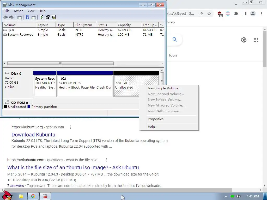Click the Refresh toolbar icon with green arrows
This screenshot has height=200, width=267.
pyautogui.click(x=41, y=17)
